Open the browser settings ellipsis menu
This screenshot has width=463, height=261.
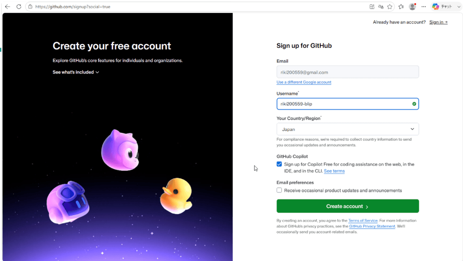coord(424,6)
